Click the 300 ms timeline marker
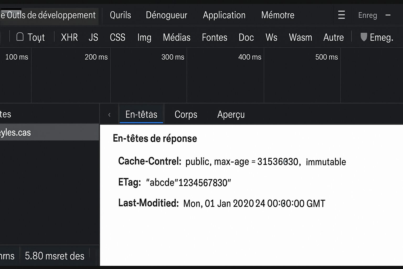 pyautogui.click(x=173, y=57)
